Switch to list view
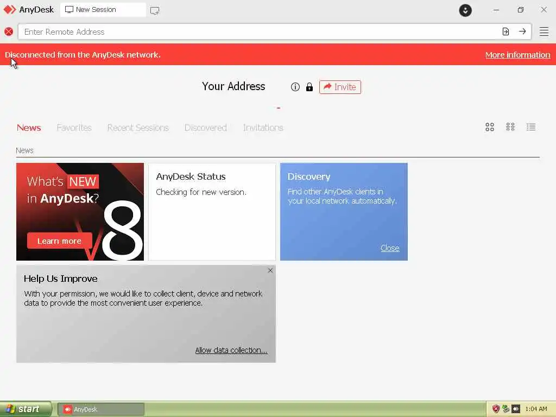The width and height of the screenshot is (556, 417). [531, 127]
